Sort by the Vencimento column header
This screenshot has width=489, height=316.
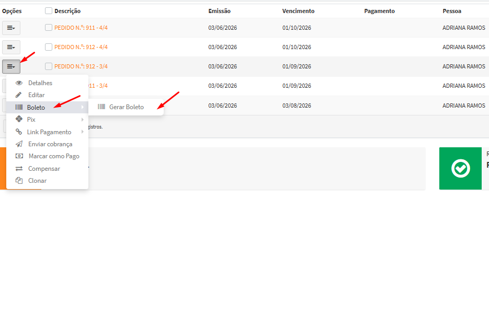click(x=299, y=11)
